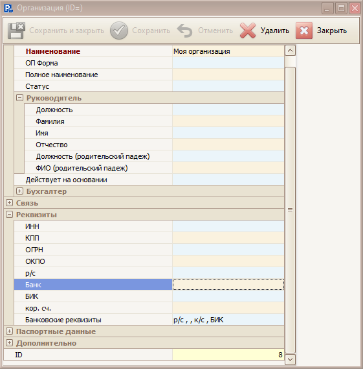
Task: Click the Удалить button label
Action: click(275, 30)
